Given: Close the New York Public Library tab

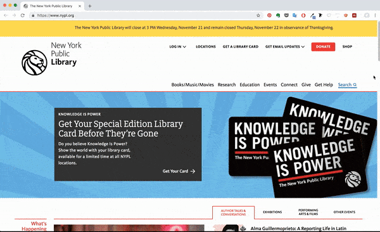Looking at the screenshot, I should 80,6.
